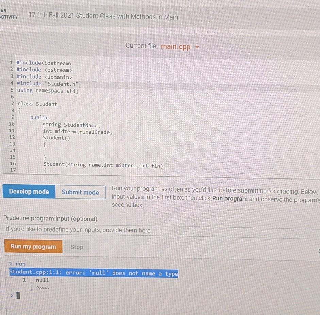
Task: Click the 'int midterm,finalGrade;' line
Action: 77,132
